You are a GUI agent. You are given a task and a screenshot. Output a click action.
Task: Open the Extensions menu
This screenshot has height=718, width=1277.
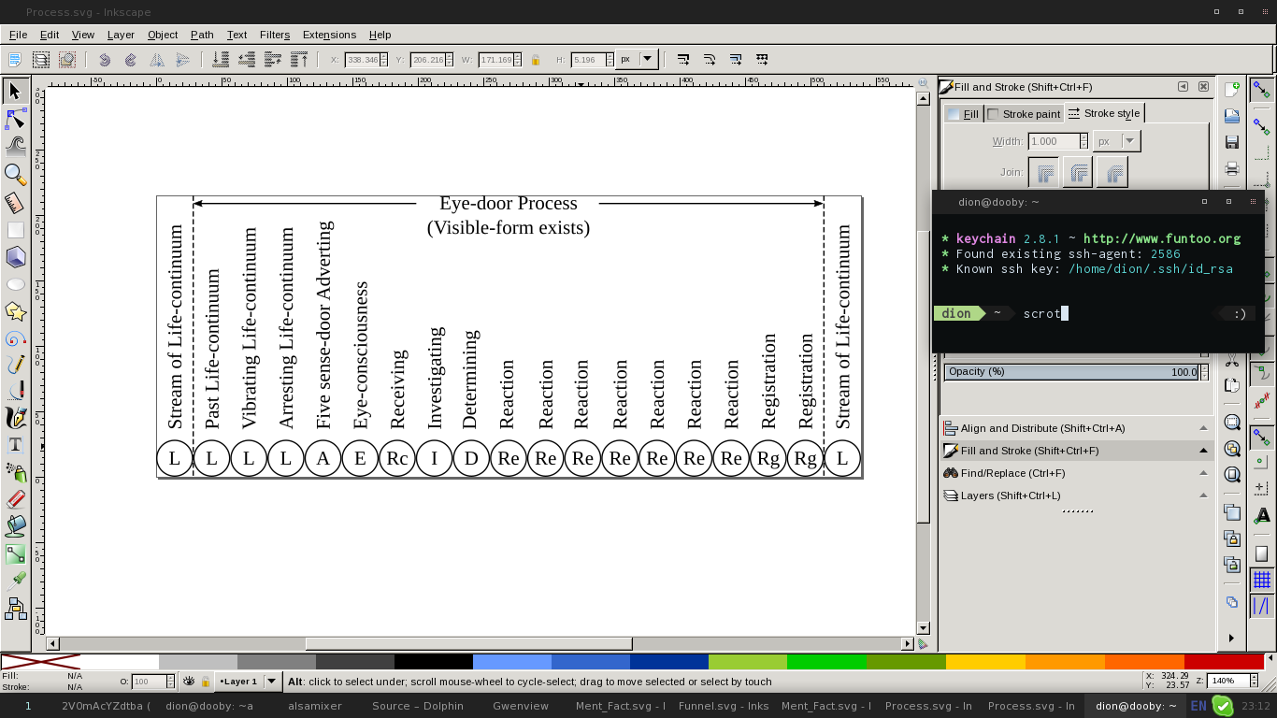pyautogui.click(x=329, y=35)
